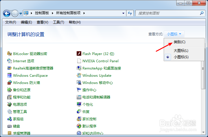Click the Flash Player icon
The image size is (208, 137).
click(x=79, y=54)
